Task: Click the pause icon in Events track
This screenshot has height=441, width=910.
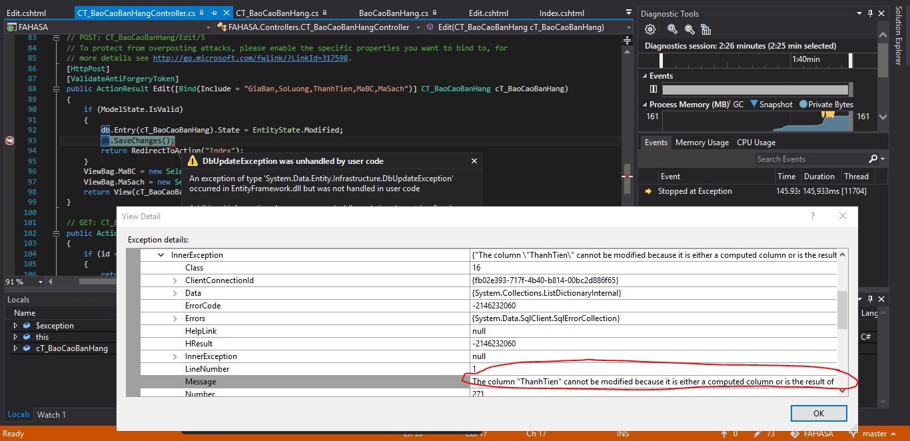Action: pos(652,89)
